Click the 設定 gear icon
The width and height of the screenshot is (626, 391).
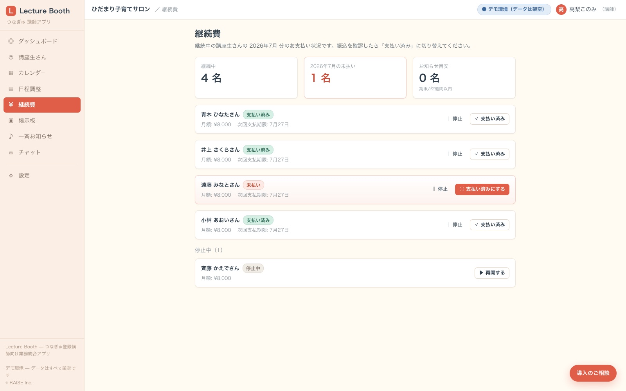(x=11, y=176)
